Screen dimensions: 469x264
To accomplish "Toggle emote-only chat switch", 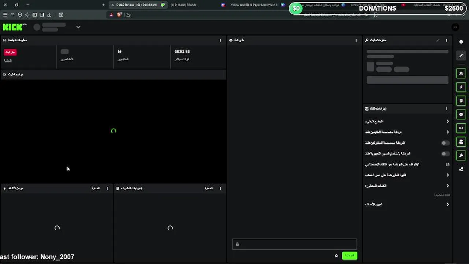I will coord(445,154).
